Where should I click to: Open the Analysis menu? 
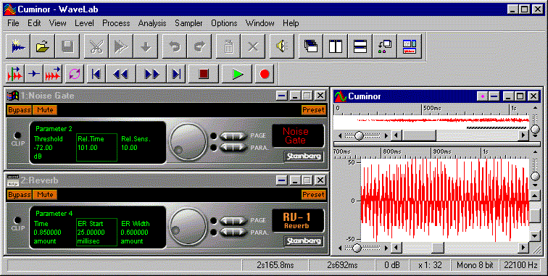152,23
